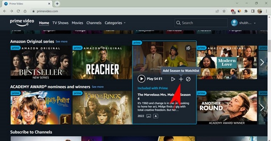Open the Home tab

coord(44,23)
